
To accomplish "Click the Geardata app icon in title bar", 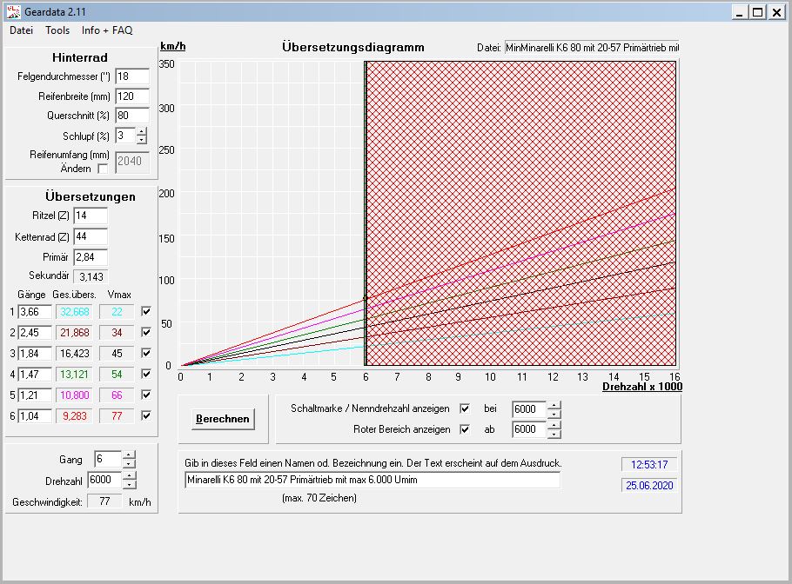I will [x=12, y=12].
